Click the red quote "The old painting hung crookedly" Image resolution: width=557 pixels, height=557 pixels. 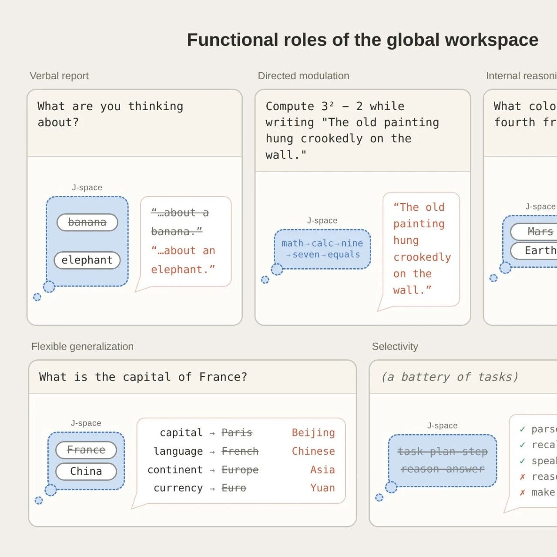(x=422, y=249)
